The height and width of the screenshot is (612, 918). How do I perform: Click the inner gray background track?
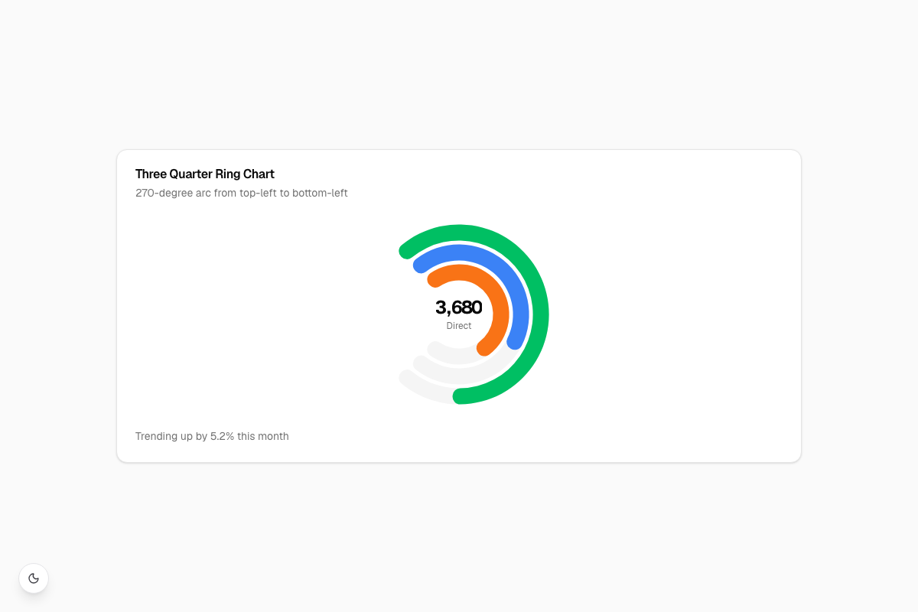coord(455,356)
